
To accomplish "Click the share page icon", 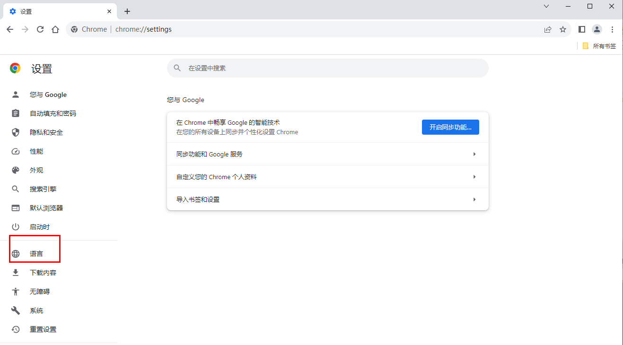I will point(548,29).
